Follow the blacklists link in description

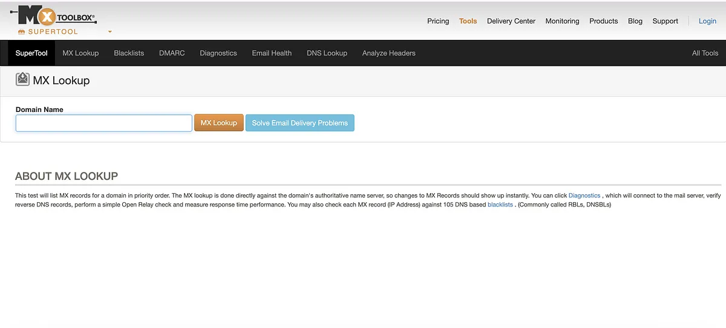[500, 205]
